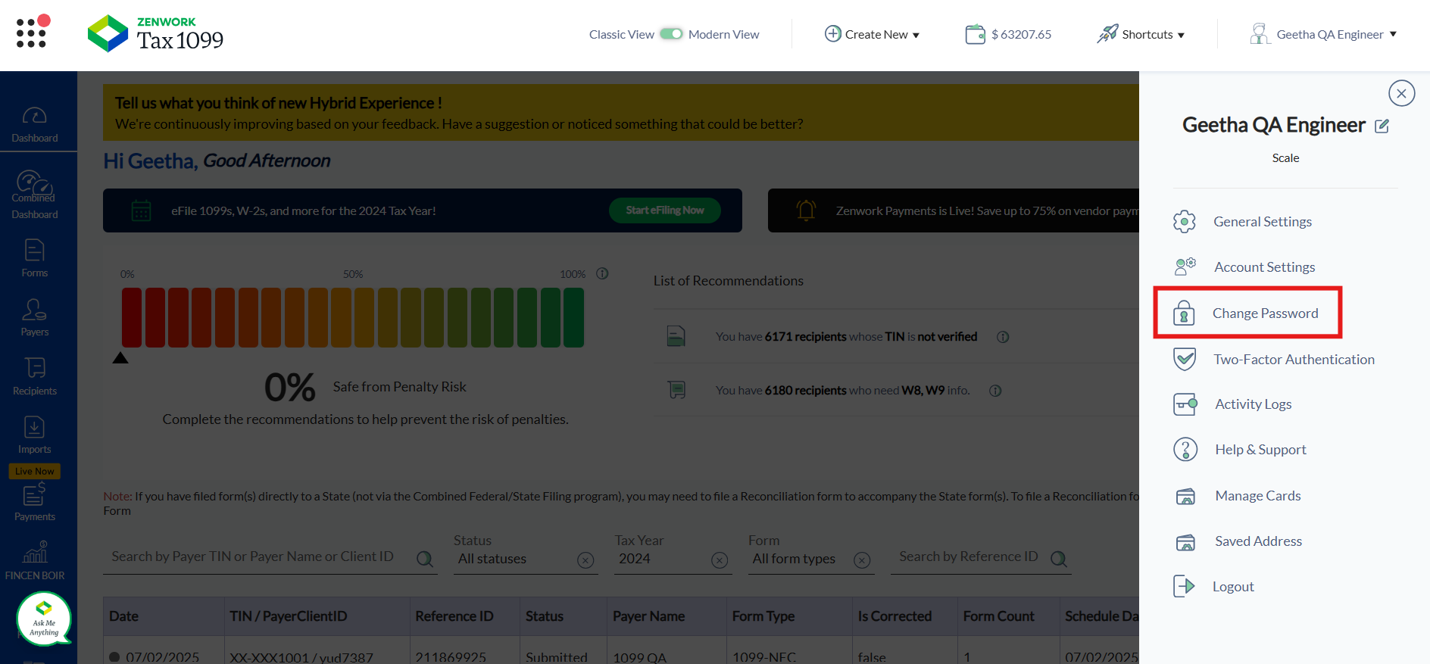Expand the Create New dropdown

(x=872, y=34)
